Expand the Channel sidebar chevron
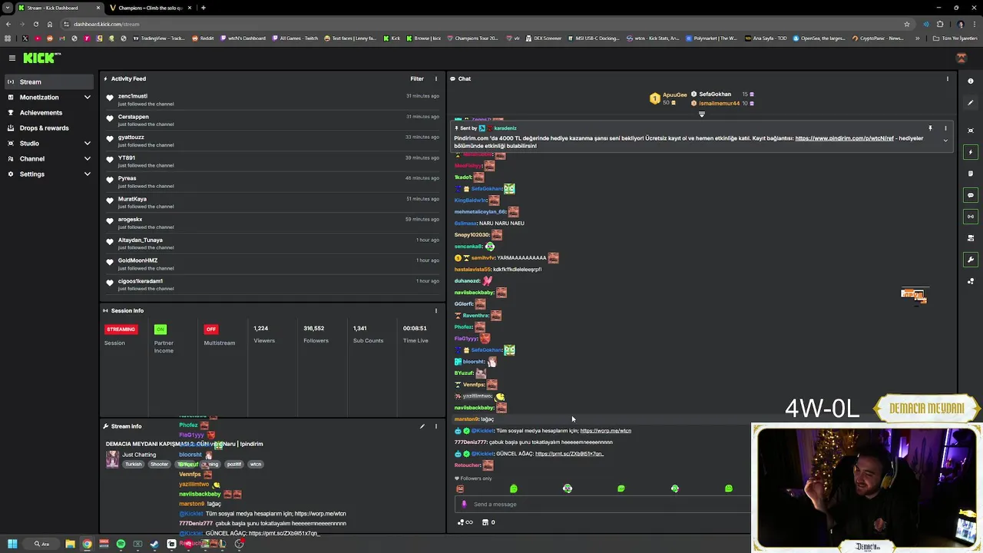 (88, 159)
